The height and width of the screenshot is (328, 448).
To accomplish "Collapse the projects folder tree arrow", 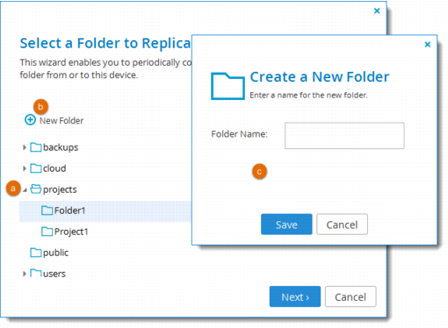I will coord(25,190).
